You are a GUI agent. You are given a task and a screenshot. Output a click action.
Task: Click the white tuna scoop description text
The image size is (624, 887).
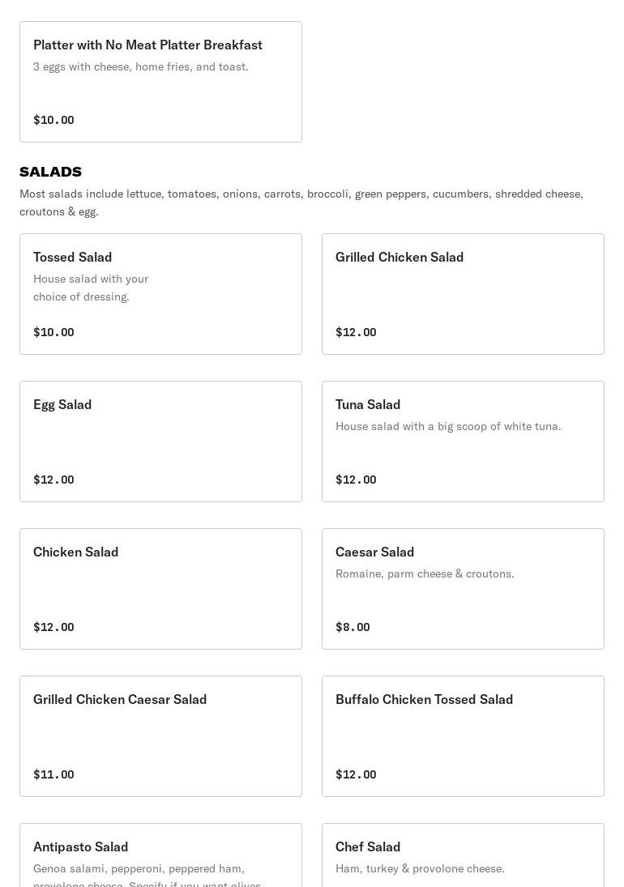pos(448,426)
